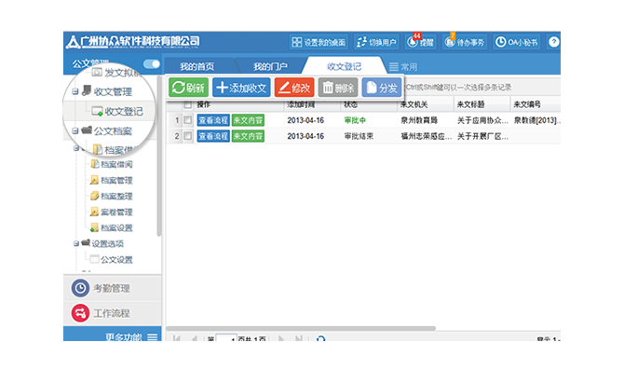Switch to the 我的首页 tab
The image size is (624, 384).
click(197, 67)
